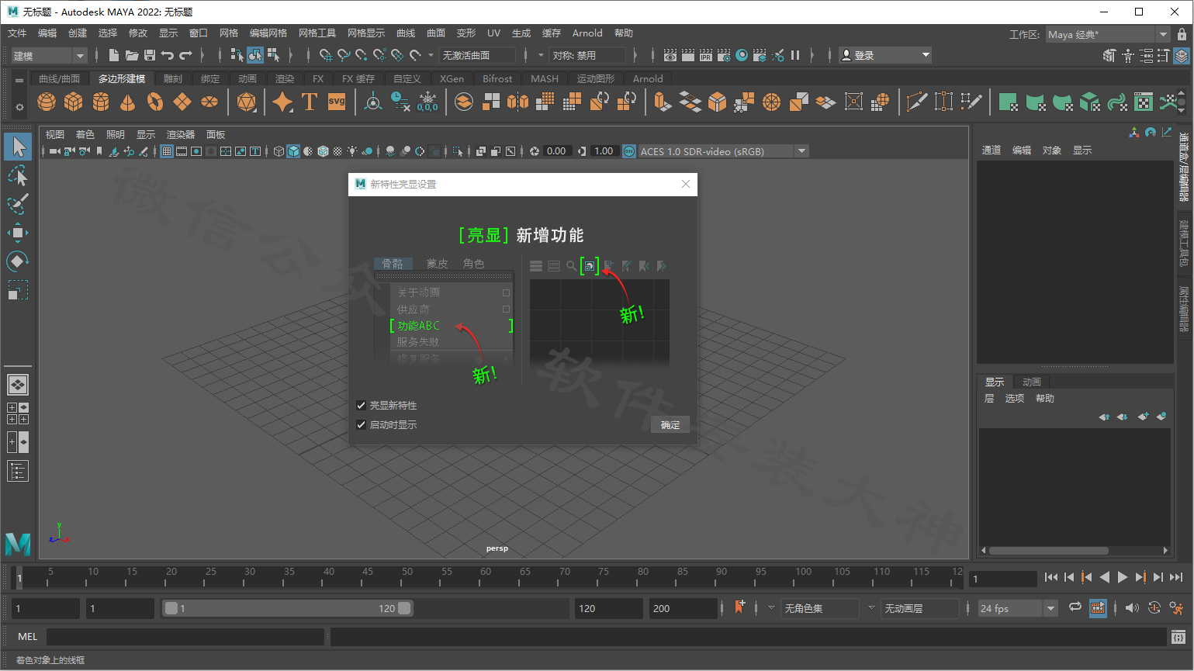Switch to the 雕刻 shelf tab
The width and height of the screenshot is (1194, 671).
(173, 78)
